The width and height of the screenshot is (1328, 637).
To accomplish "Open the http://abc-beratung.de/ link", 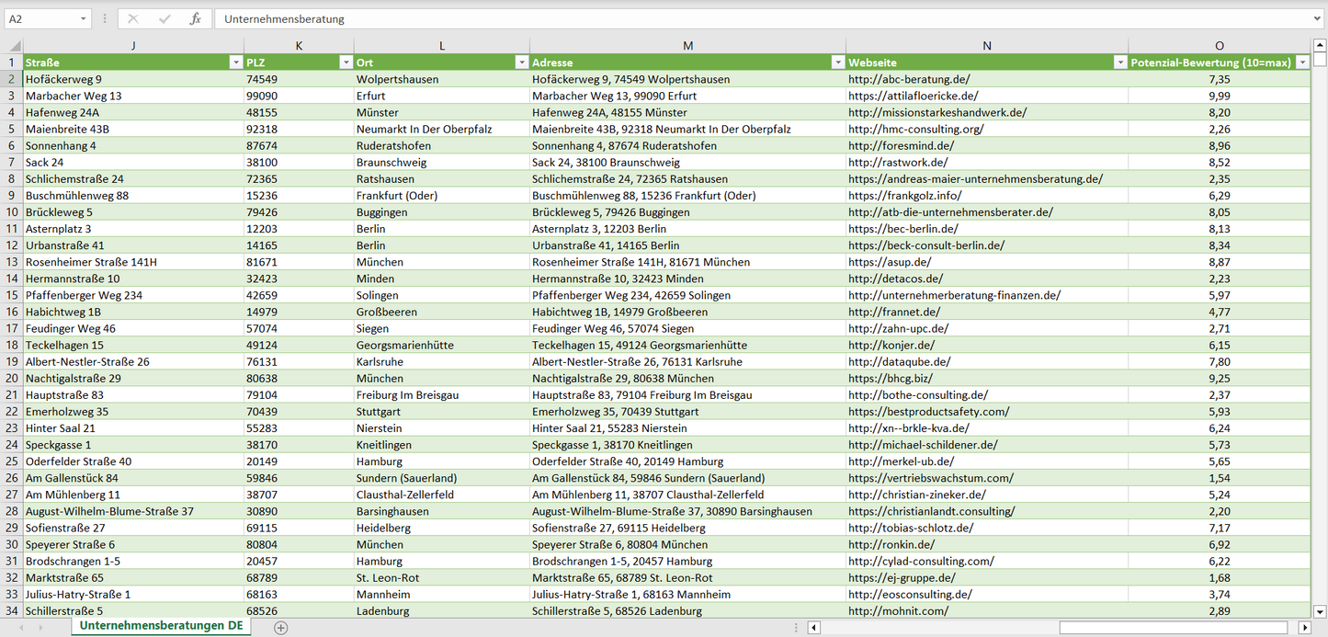I will point(908,79).
